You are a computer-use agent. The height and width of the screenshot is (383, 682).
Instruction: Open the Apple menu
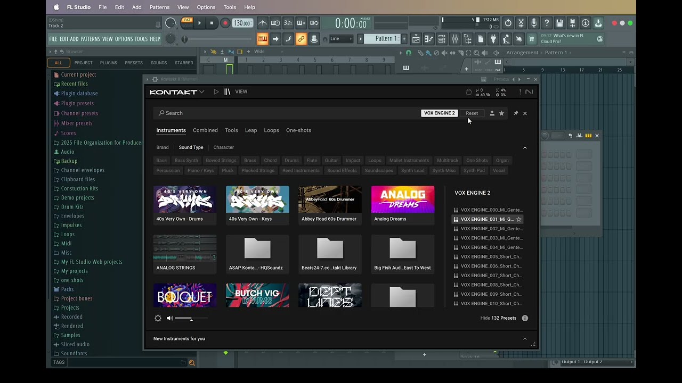click(56, 7)
